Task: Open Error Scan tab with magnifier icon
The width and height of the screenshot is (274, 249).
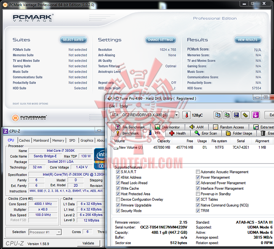Action: (197, 133)
